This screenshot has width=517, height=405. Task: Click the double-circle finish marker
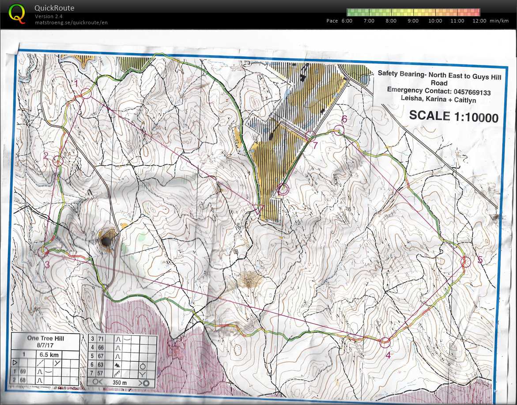point(283,190)
